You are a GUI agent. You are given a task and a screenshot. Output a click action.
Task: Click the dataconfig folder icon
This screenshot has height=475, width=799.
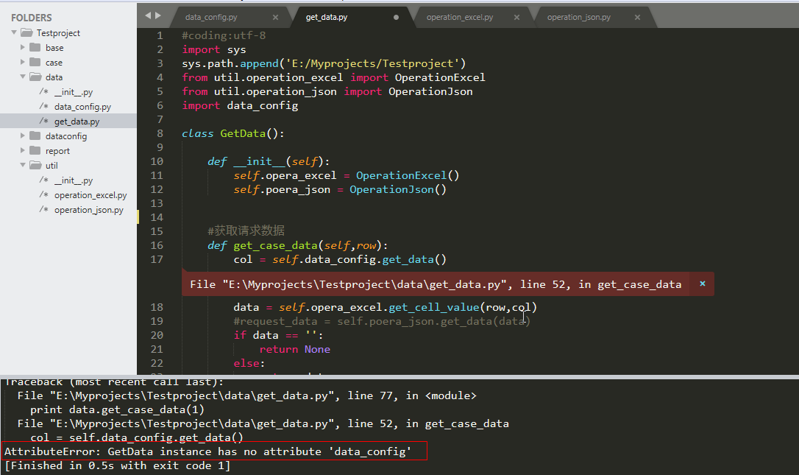(x=35, y=136)
